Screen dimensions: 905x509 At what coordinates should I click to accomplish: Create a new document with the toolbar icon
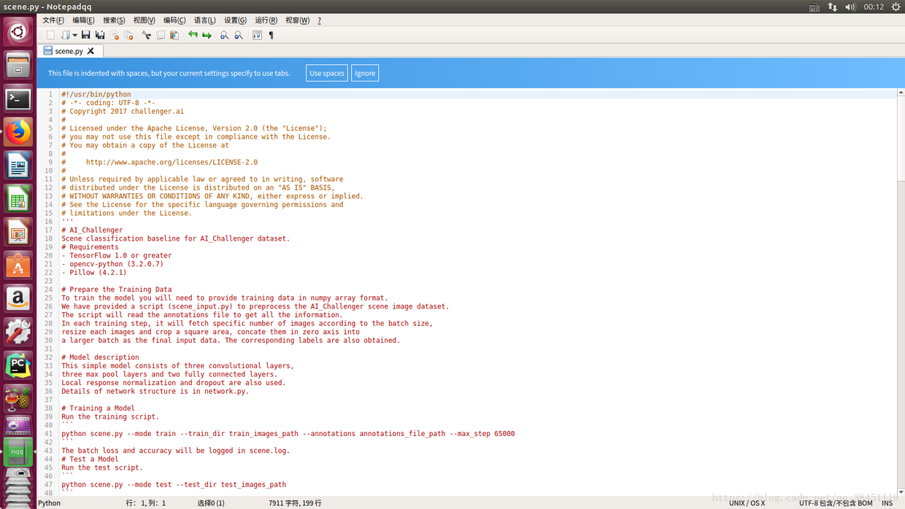click(51, 35)
